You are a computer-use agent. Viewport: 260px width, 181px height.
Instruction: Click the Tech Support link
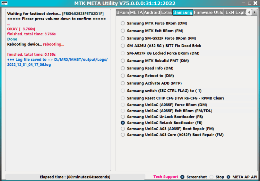pos(166,177)
